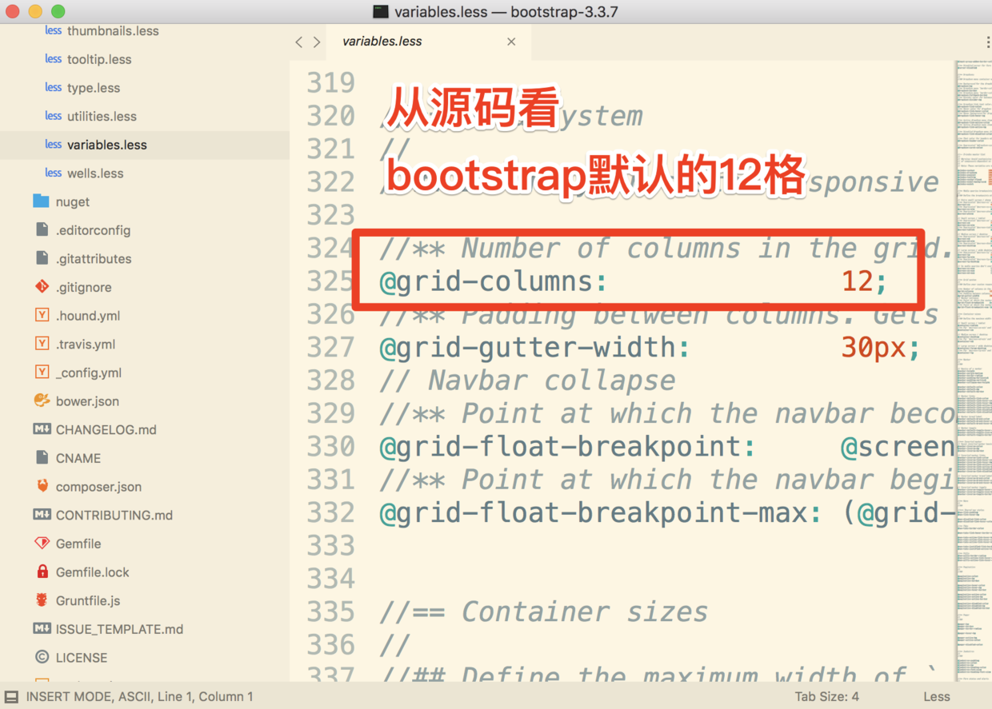Open the Less syntax selector

pos(936,696)
